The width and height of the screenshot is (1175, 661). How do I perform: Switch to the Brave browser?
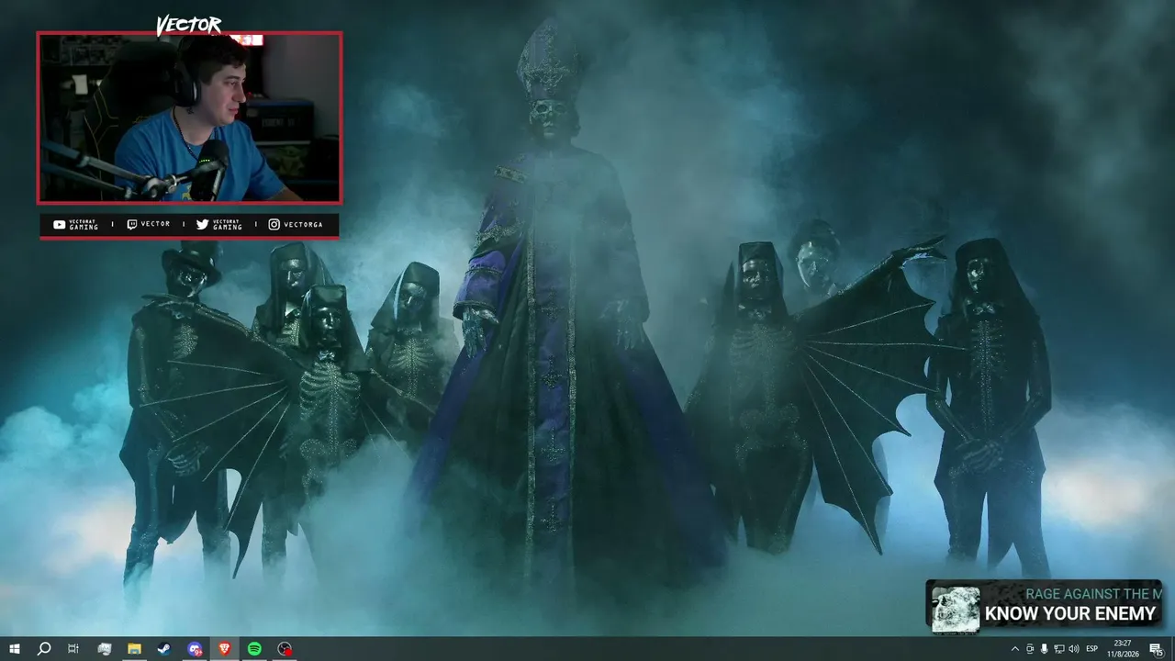[225, 649]
